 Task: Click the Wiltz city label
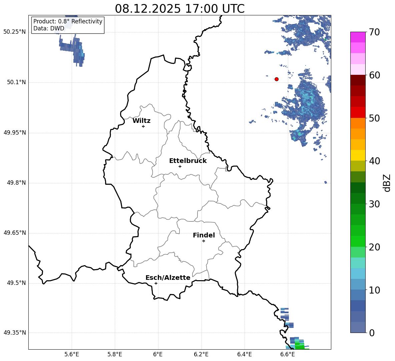click(x=141, y=121)
